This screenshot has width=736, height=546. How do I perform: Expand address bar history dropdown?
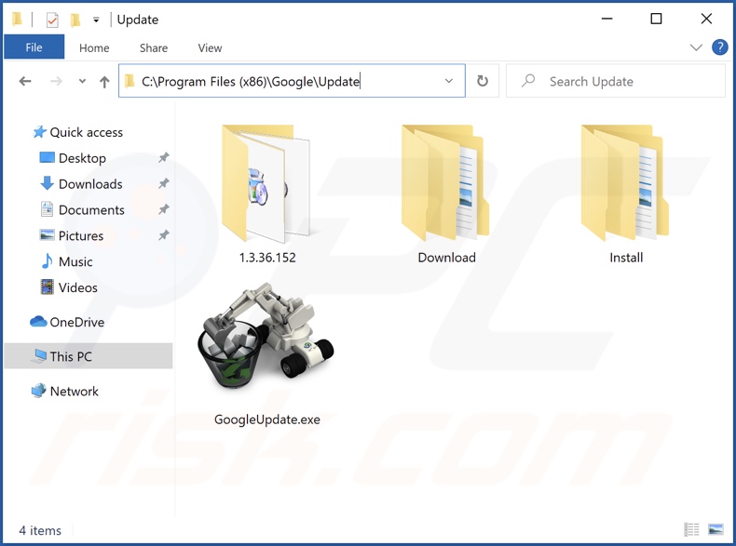pyautogui.click(x=449, y=81)
